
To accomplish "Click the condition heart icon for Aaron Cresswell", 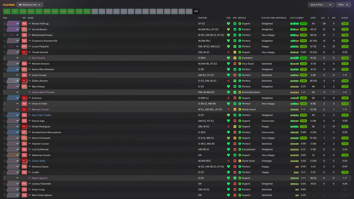I will pos(228,138).
